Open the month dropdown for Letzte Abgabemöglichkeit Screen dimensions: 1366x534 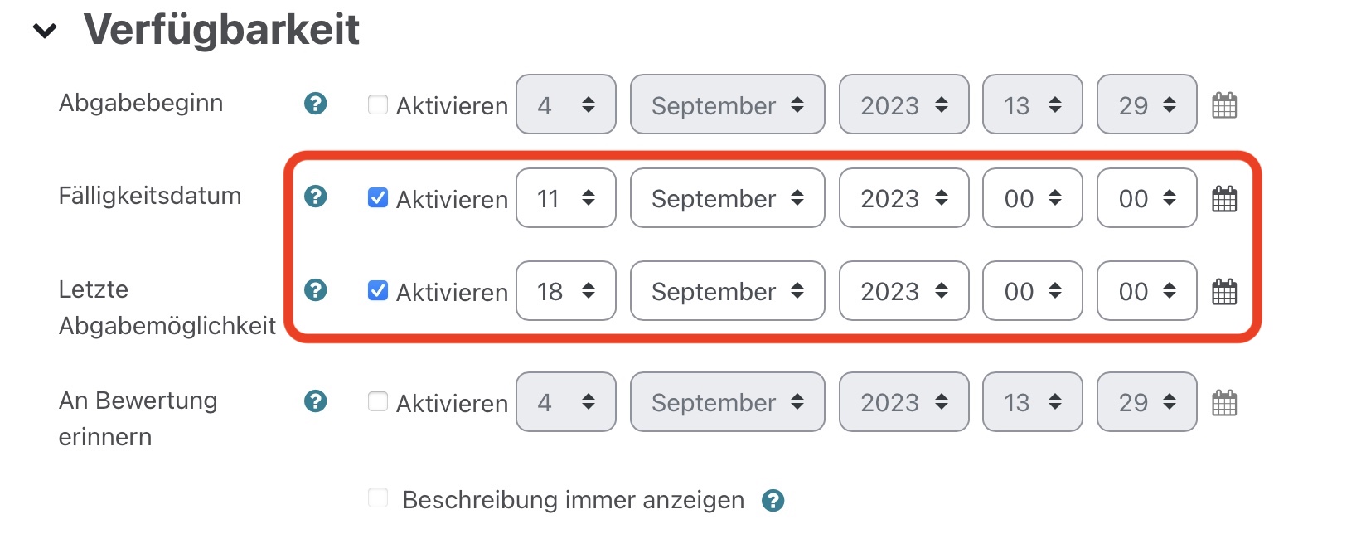pos(727,291)
